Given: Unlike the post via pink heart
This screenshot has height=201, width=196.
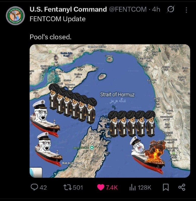Looking at the screenshot, I should pos(101,187).
